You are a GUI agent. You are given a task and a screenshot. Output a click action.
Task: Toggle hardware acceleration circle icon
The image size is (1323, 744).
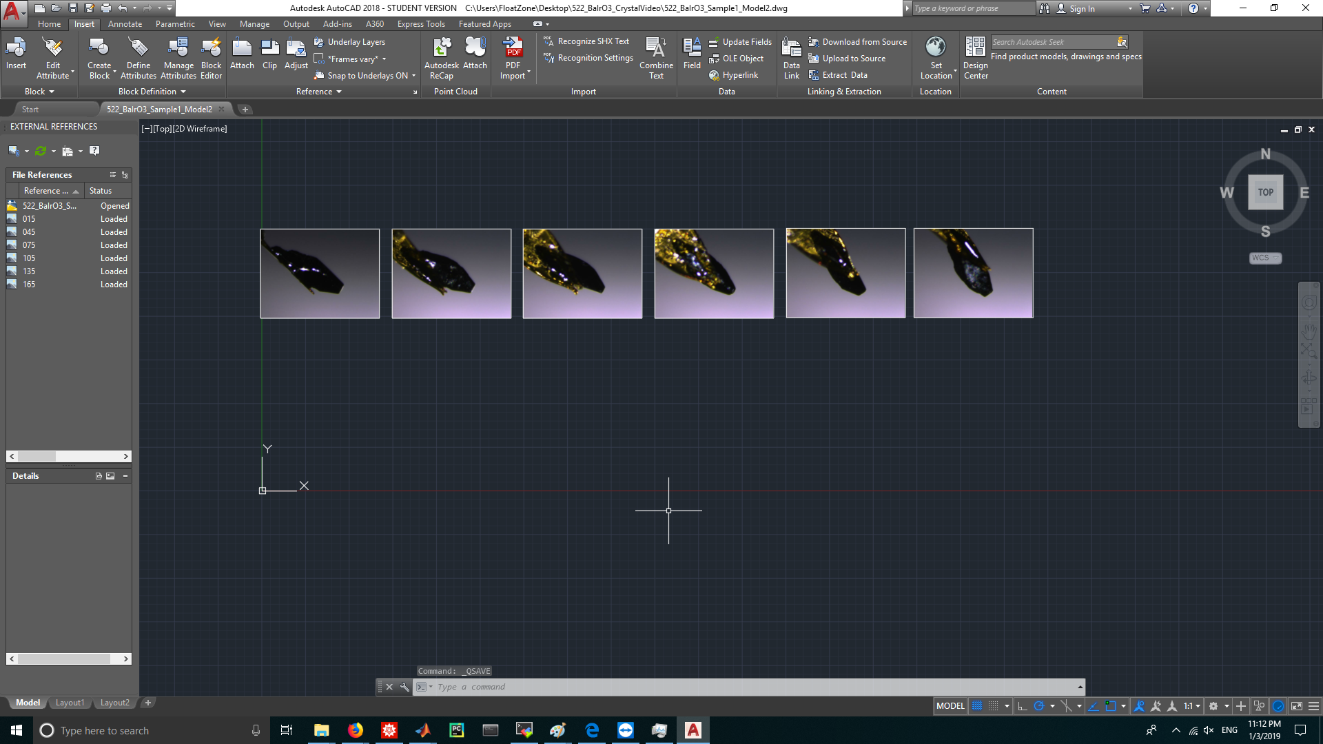point(1278,706)
